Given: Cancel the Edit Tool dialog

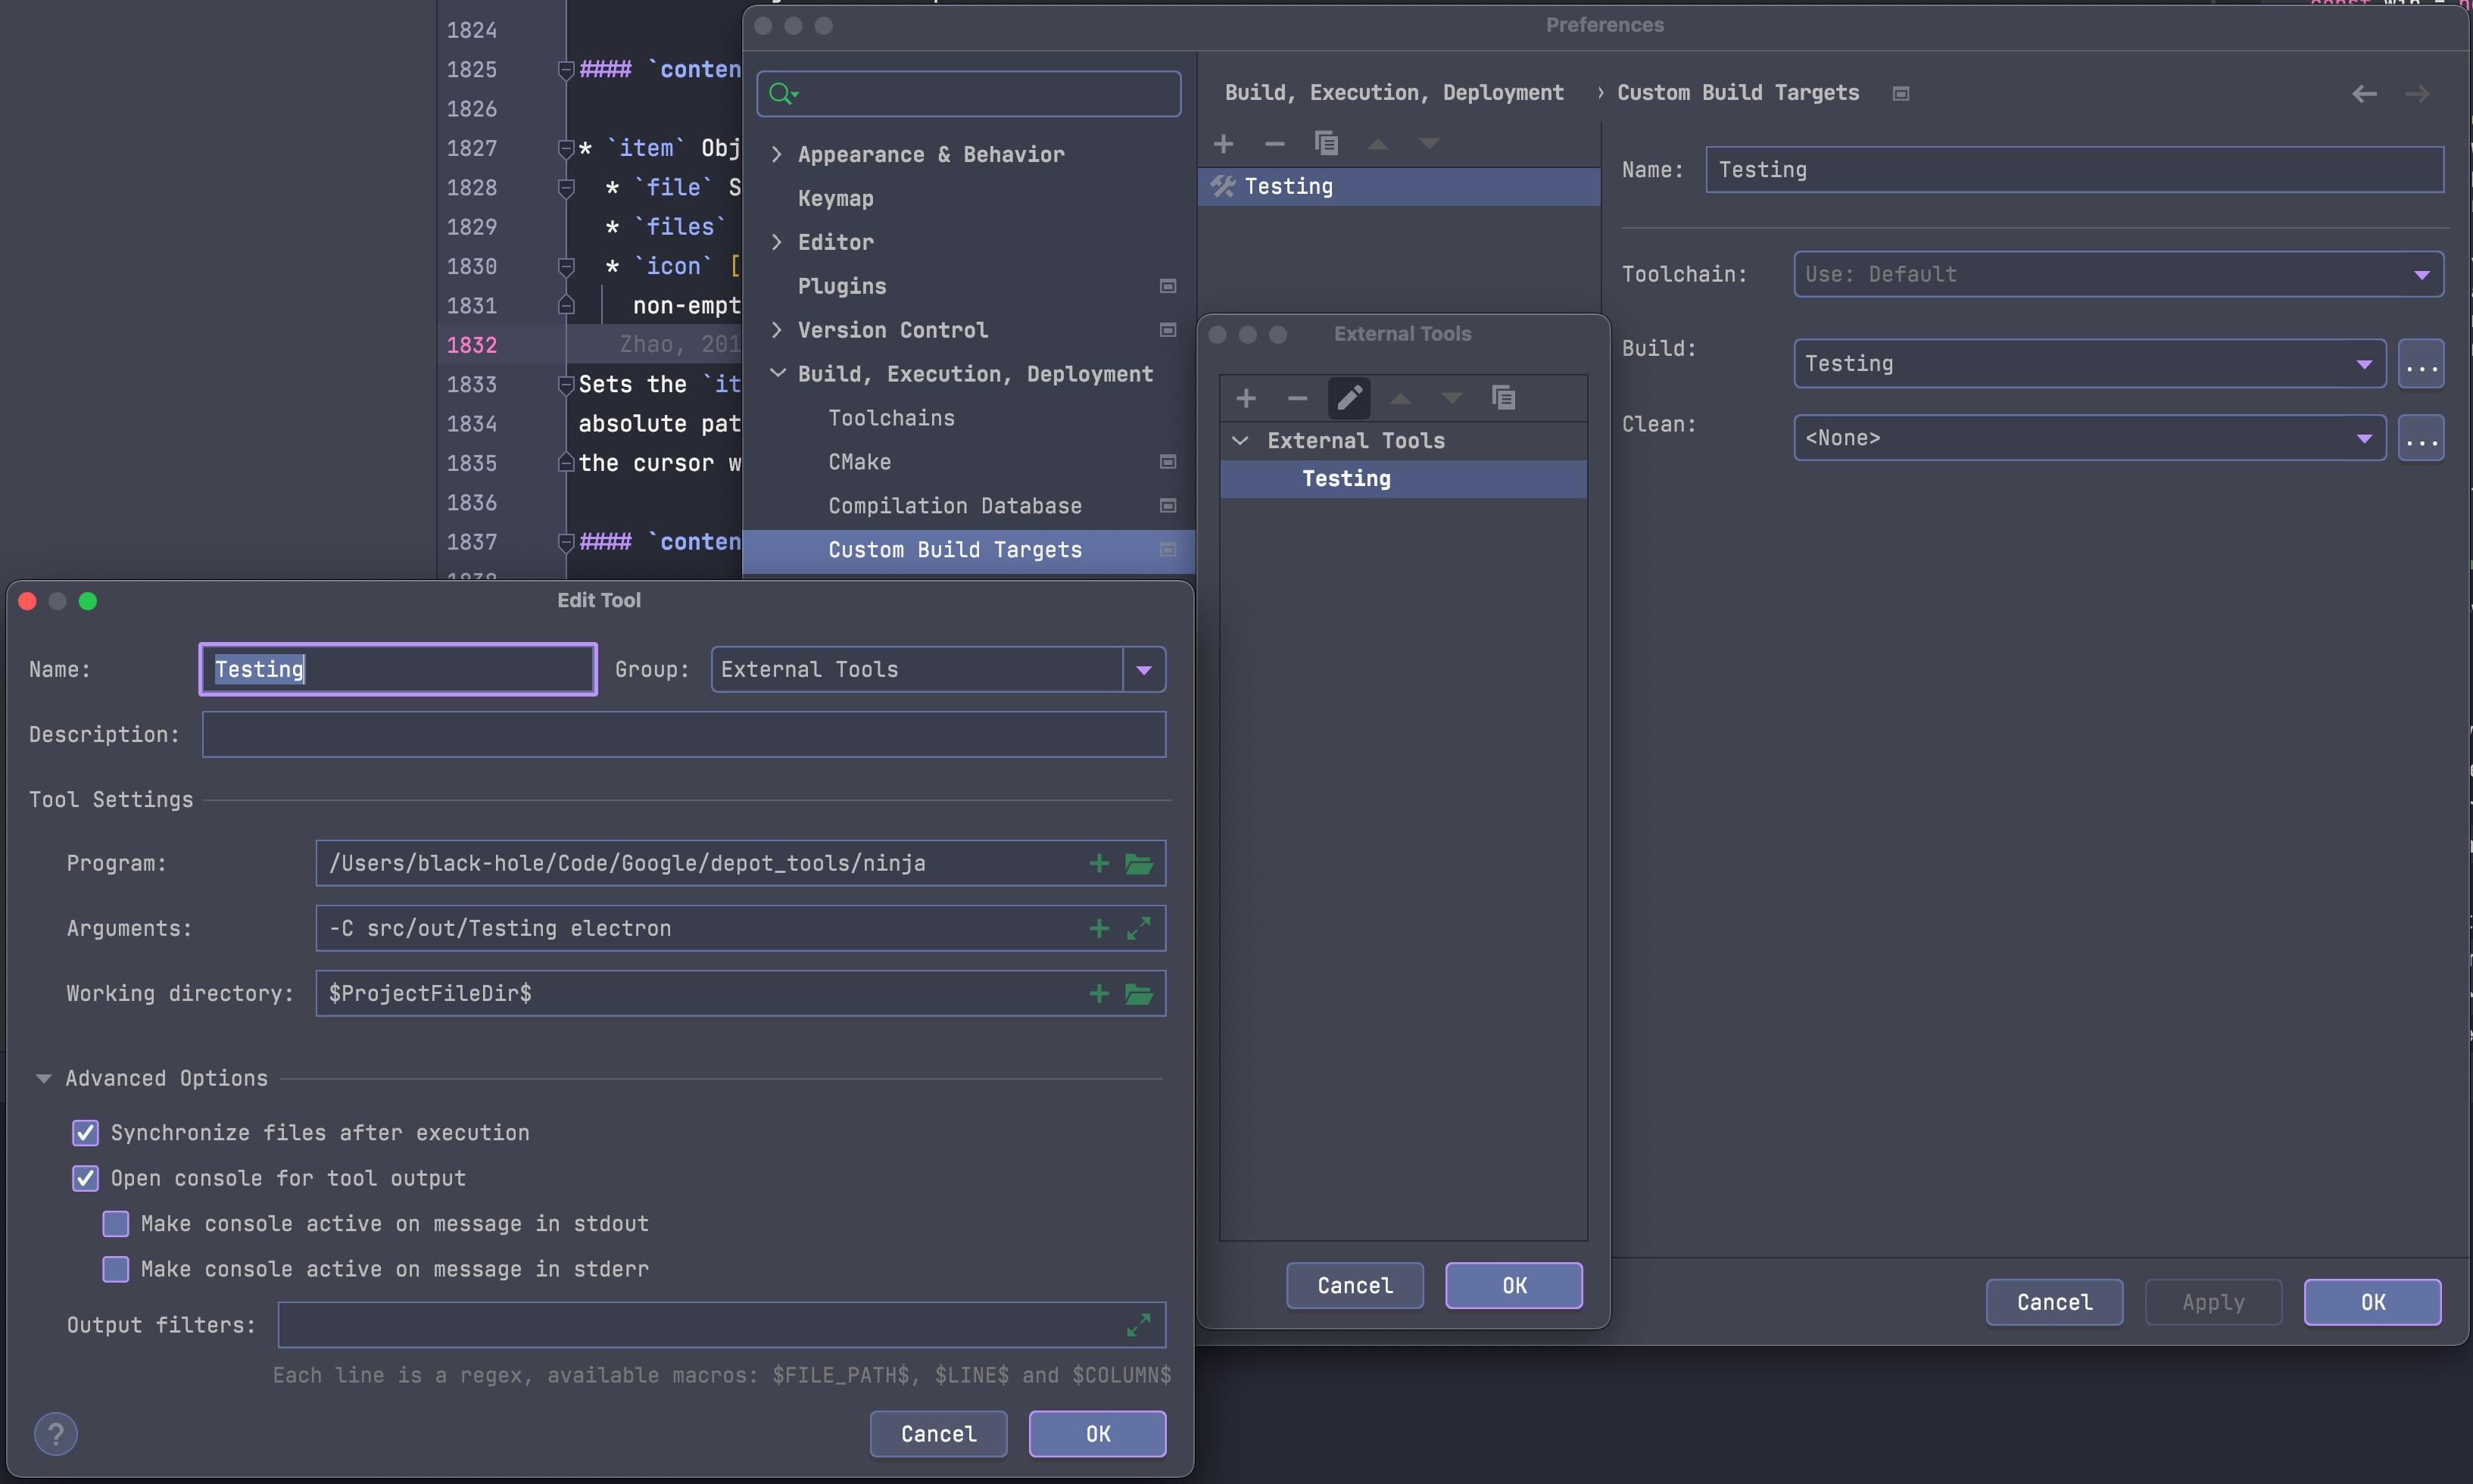Looking at the screenshot, I should point(938,1434).
